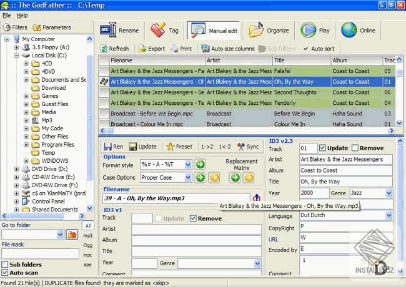Image resolution: width=406 pixels, height=287 pixels.
Task: Click yellow button beside Case Options
Action: [214, 178]
